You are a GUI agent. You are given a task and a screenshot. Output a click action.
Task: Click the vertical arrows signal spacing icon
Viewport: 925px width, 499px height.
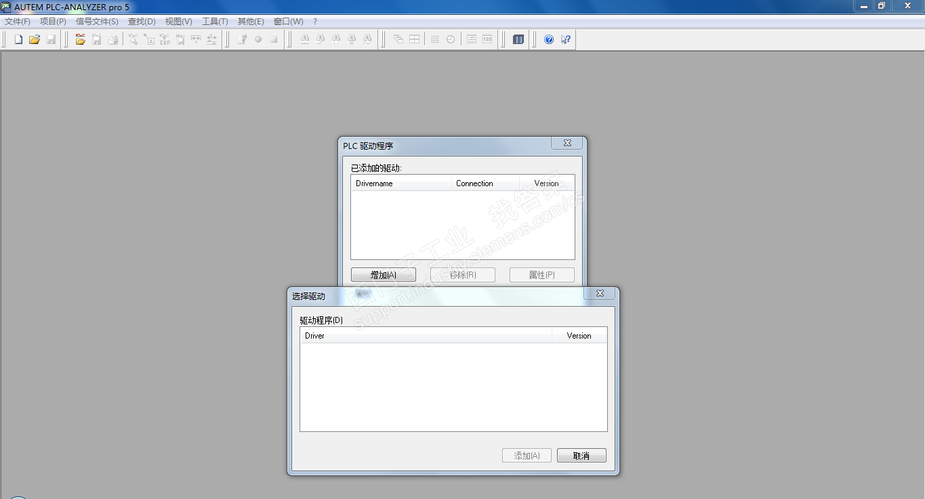click(x=211, y=39)
